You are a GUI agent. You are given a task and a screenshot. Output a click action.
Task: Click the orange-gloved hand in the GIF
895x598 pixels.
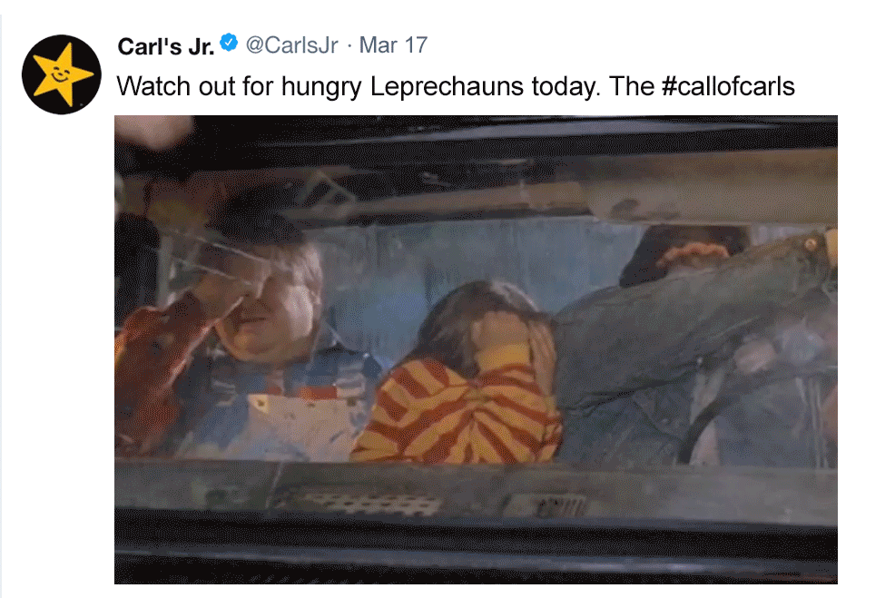coord(693,252)
